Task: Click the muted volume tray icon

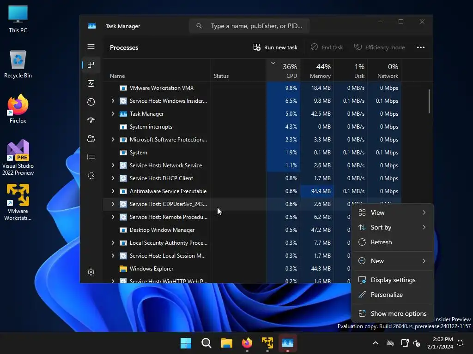Action: pyautogui.click(x=417, y=343)
